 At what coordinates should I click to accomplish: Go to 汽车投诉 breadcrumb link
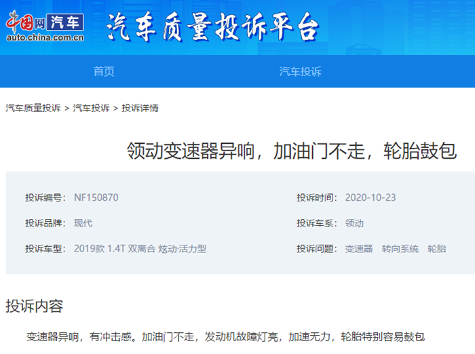pos(91,108)
